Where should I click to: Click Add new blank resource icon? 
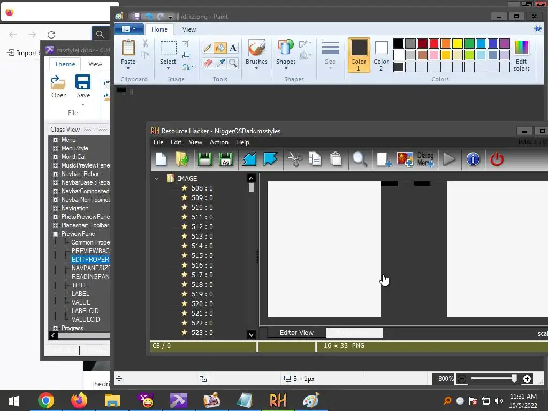pyautogui.click(x=384, y=159)
